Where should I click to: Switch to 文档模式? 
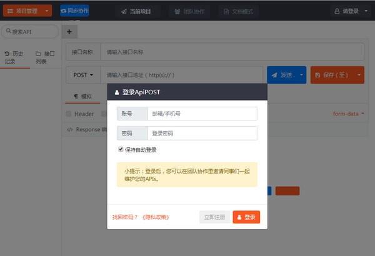(239, 11)
